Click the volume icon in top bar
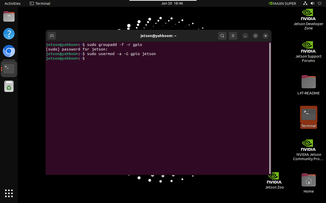The height and width of the screenshot is (203, 326). click(313, 3)
